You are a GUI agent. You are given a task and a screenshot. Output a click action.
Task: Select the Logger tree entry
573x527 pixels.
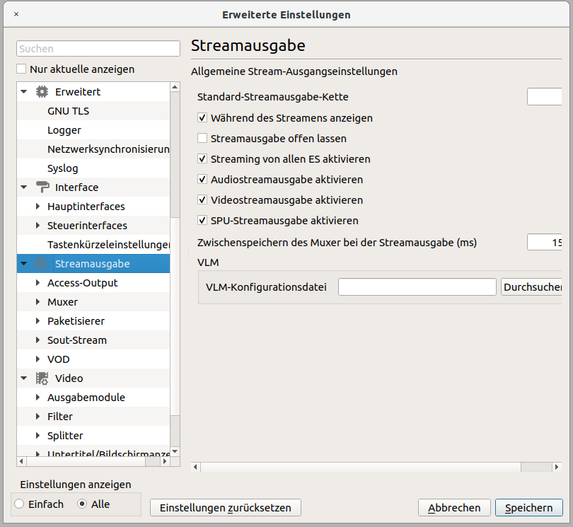[64, 130]
